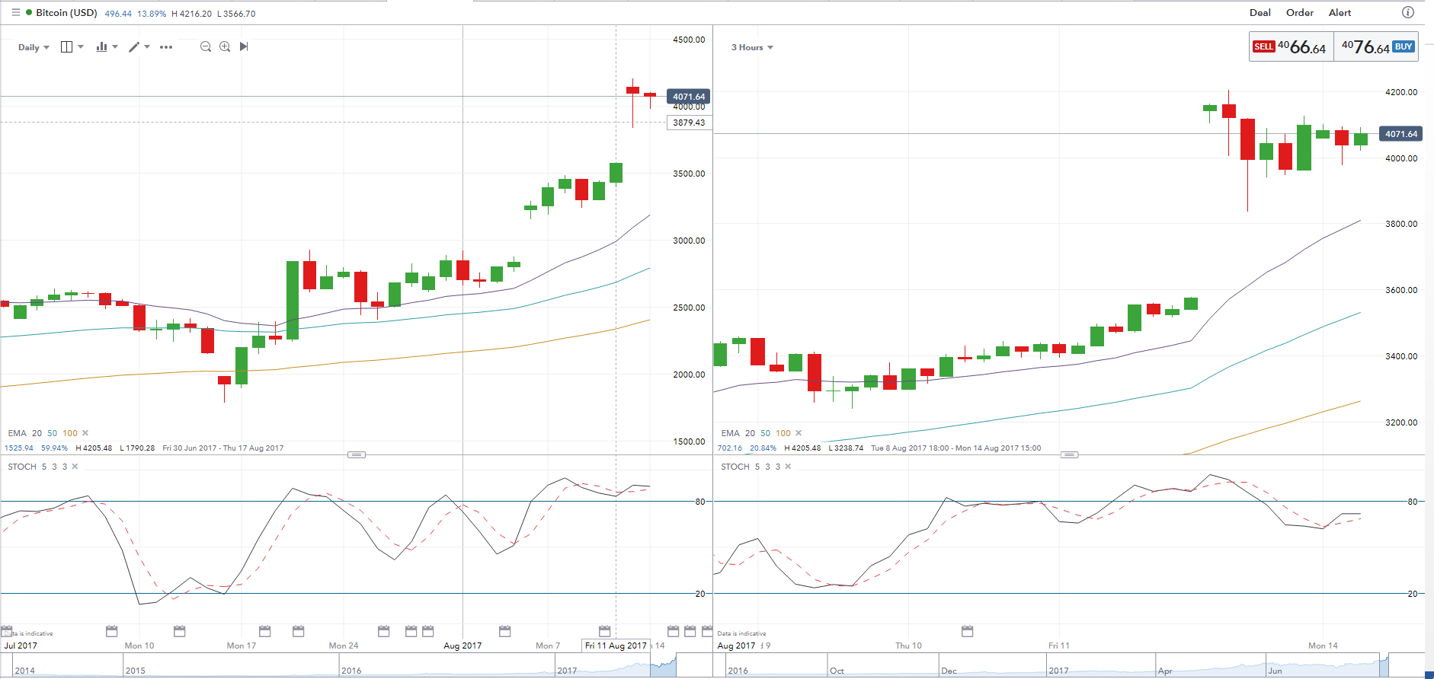This screenshot has height=679, width=1434.
Task: Click event calendar icon on 3 Hours chart
Action: [x=968, y=631]
